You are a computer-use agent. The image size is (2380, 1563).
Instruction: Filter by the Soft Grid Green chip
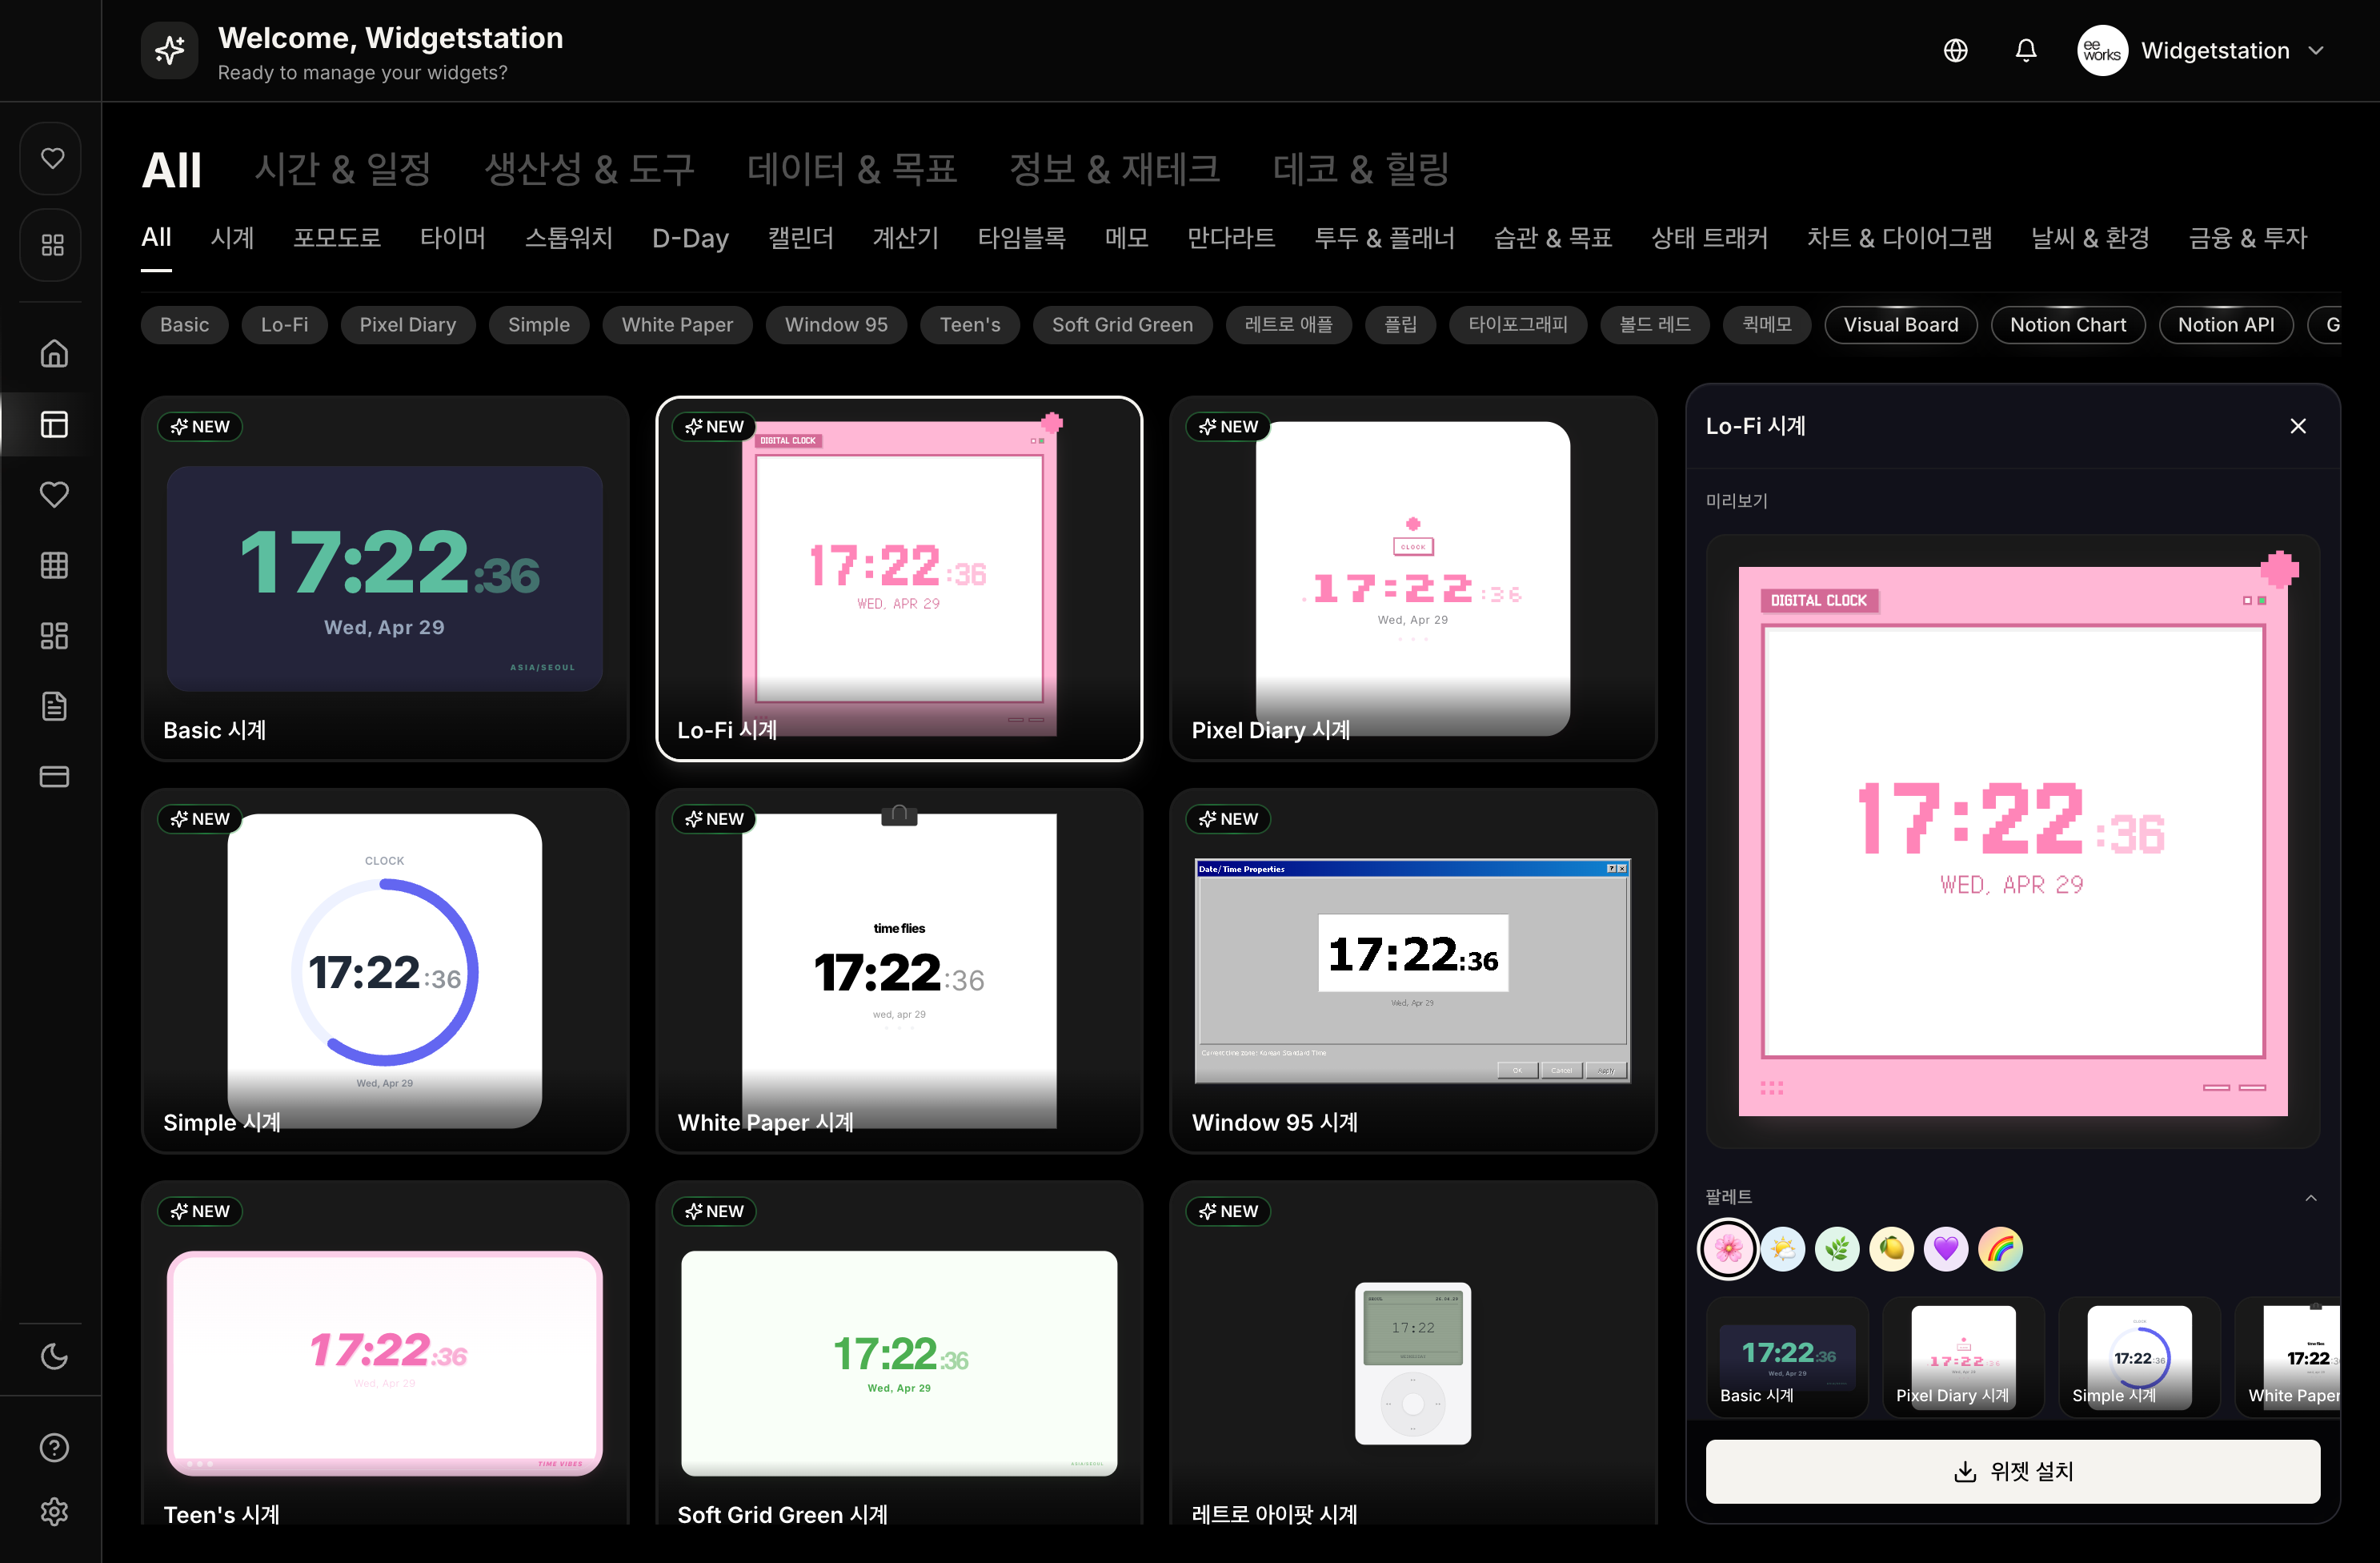tap(1122, 325)
